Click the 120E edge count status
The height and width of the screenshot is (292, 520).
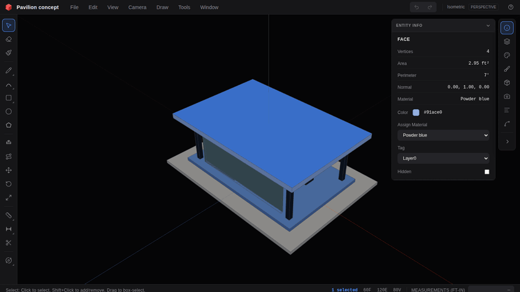coord(382,290)
